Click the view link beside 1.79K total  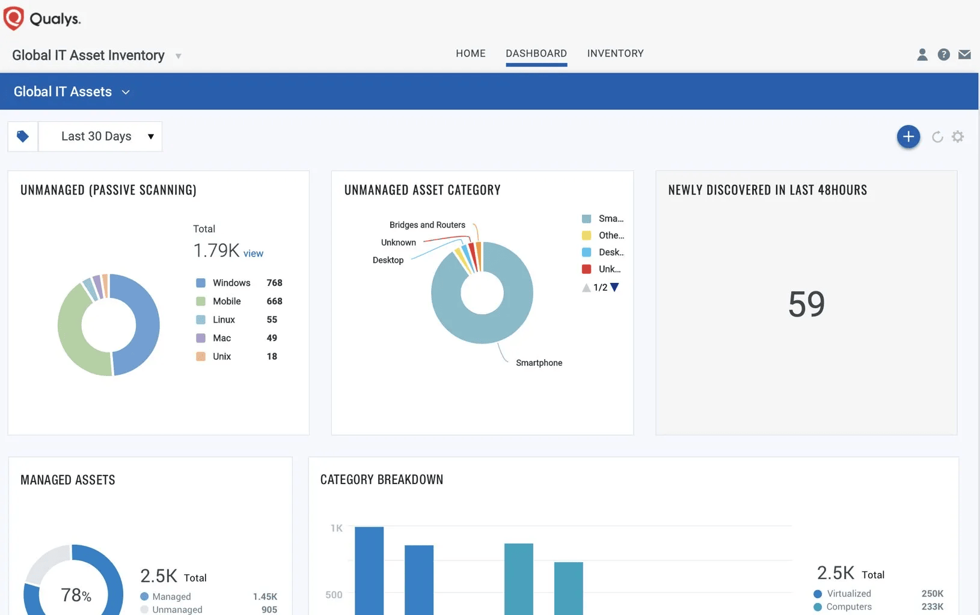pyautogui.click(x=253, y=253)
